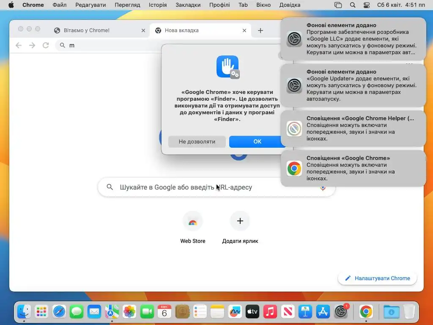Open Stage Manager icon in menu bar
This screenshot has width=433, height=325.
tap(338, 5)
